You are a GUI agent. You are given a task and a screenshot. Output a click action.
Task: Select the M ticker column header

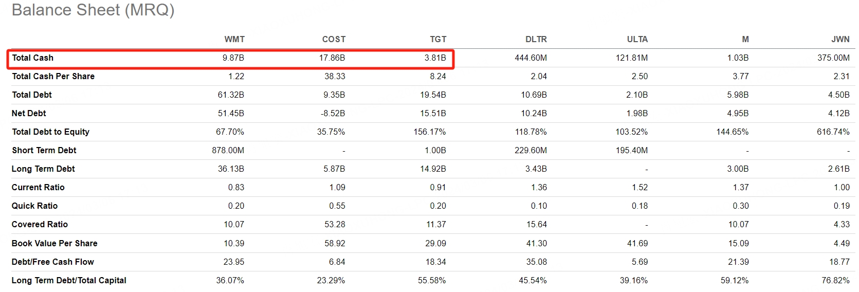745,39
